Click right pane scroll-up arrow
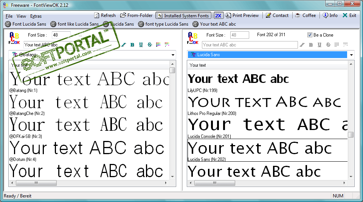 coord(351,64)
